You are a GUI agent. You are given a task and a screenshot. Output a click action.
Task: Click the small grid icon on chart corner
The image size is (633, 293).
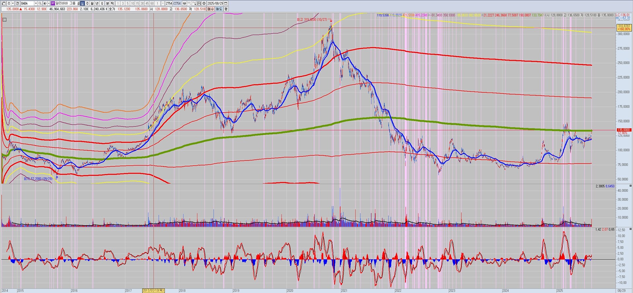click(x=4, y=20)
